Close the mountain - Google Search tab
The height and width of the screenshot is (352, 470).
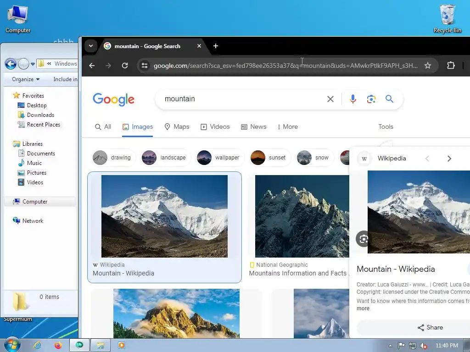click(x=199, y=46)
